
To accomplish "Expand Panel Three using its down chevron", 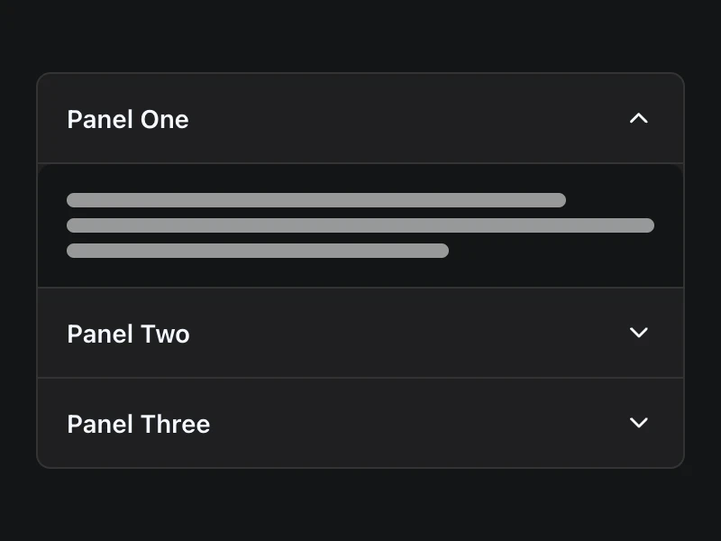I will point(639,423).
